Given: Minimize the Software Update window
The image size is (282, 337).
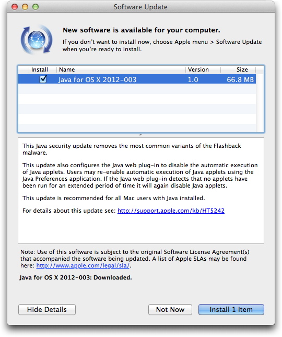Looking at the screenshot, I should click(25, 7).
